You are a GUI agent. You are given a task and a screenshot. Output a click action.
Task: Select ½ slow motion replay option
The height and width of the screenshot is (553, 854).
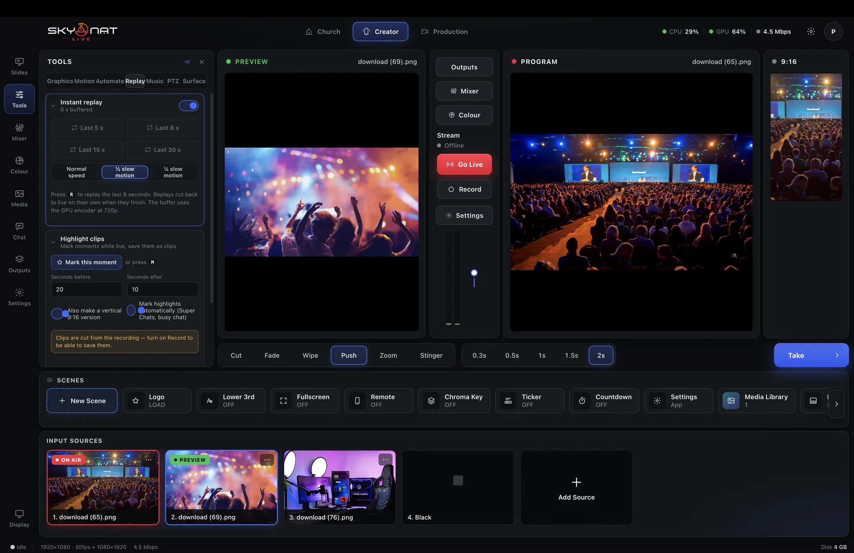(x=125, y=172)
